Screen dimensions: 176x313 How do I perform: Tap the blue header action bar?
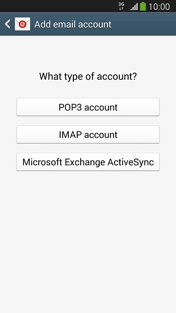88,24
